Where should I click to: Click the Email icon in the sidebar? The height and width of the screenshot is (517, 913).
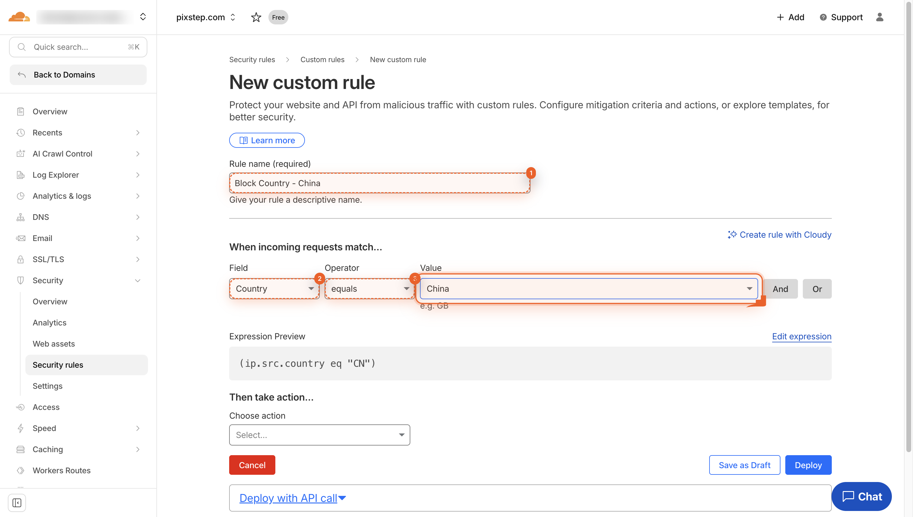[x=20, y=238]
